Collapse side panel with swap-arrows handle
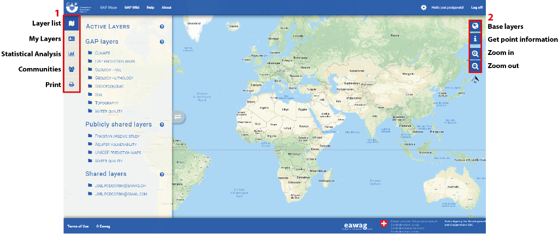559x234 pixels. [x=178, y=116]
